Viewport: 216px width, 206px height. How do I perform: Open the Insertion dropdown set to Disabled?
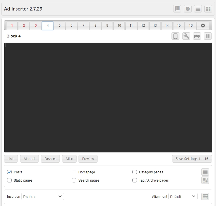[x=43, y=196]
